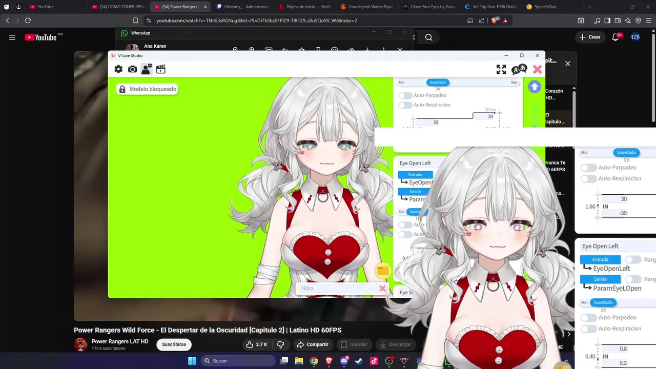The height and width of the screenshot is (369, 656).
Task: Open Steam from taskbar
Action: (x=359, y=361)
